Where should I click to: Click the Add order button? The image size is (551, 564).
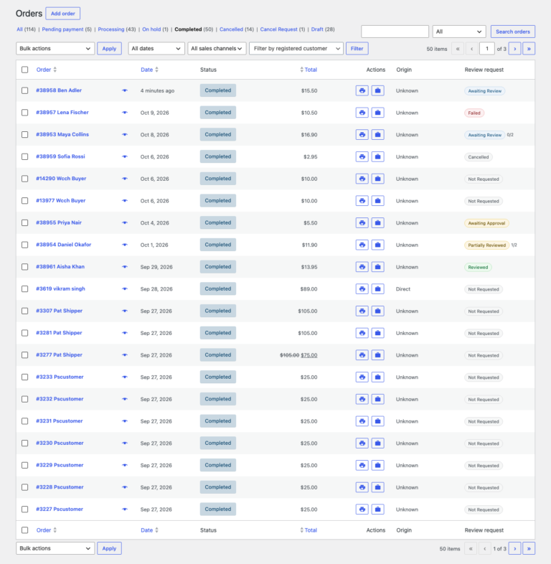63,14
